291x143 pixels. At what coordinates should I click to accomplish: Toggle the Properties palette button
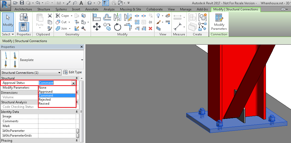click(x=24, y=27)
